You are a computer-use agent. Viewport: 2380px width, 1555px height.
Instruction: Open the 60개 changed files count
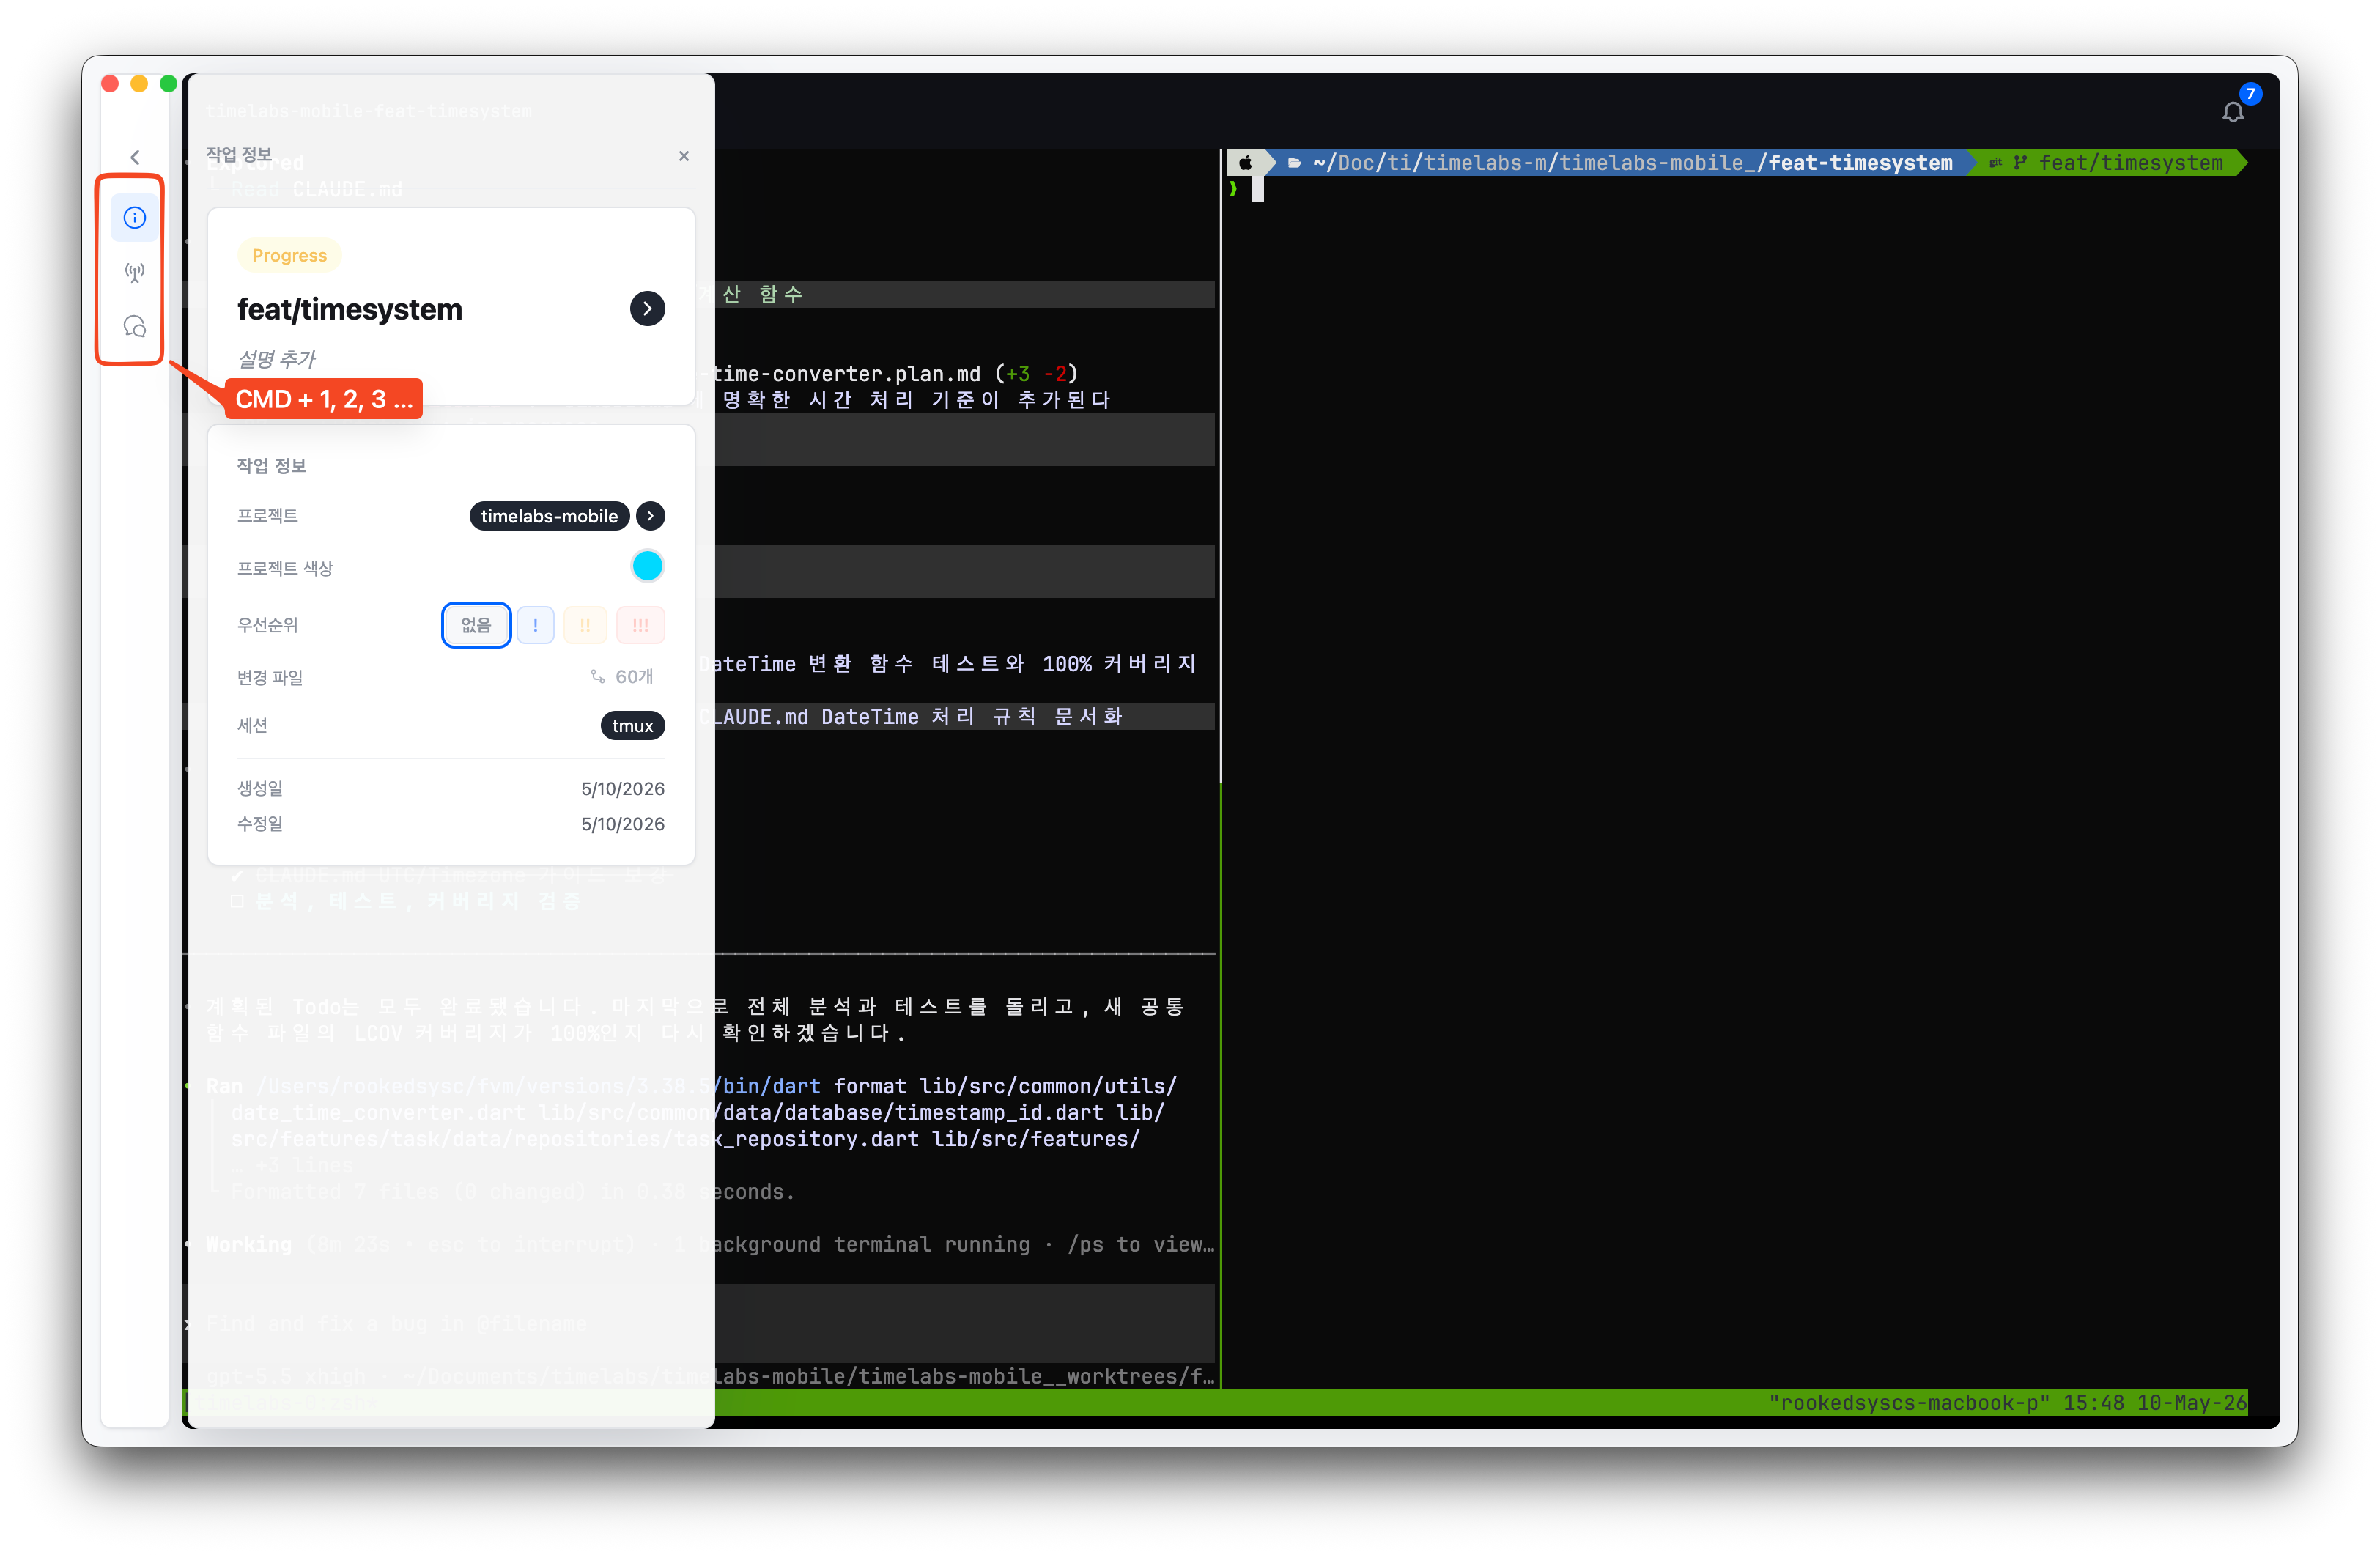click(622, 677)
